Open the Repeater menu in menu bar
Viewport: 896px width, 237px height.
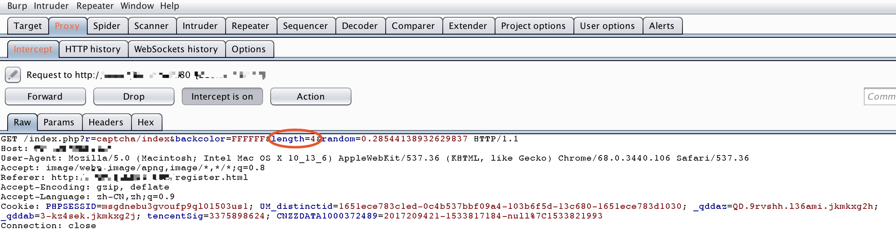(x=95, y=6)
